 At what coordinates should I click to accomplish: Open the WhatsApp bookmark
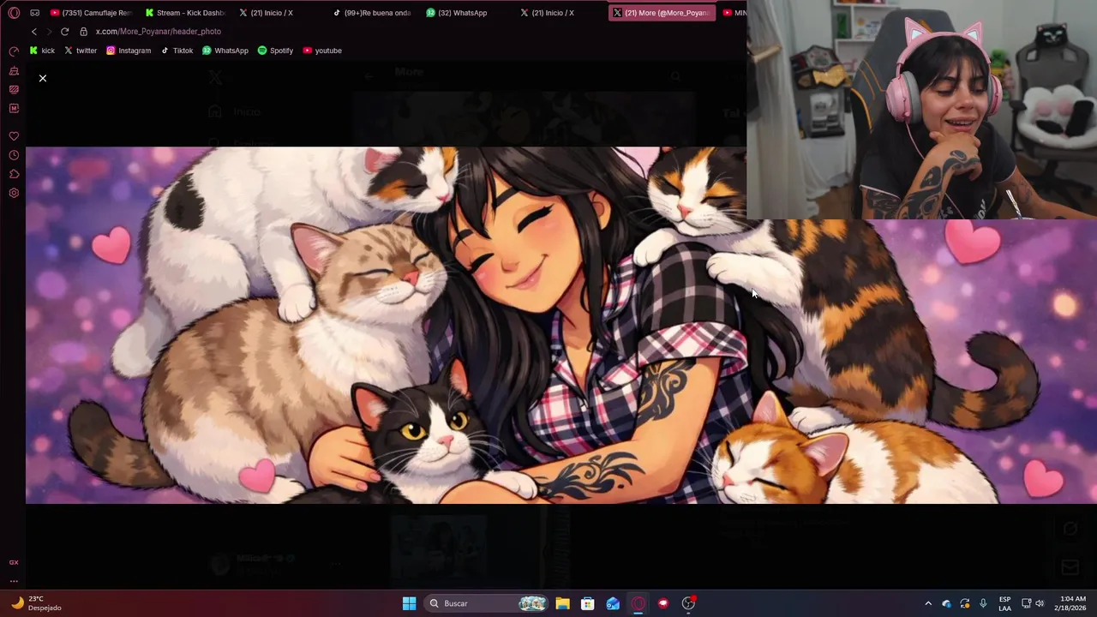coord(225,51)
